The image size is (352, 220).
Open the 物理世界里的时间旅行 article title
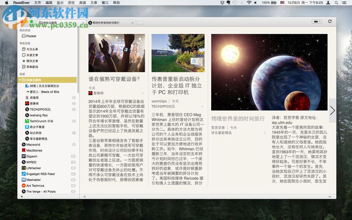click(x=238, y=118)
